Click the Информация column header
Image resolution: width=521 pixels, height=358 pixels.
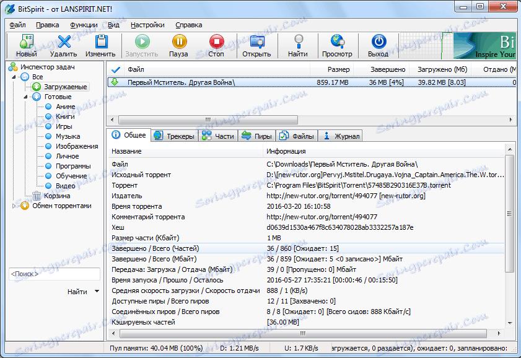coord(383,151)
